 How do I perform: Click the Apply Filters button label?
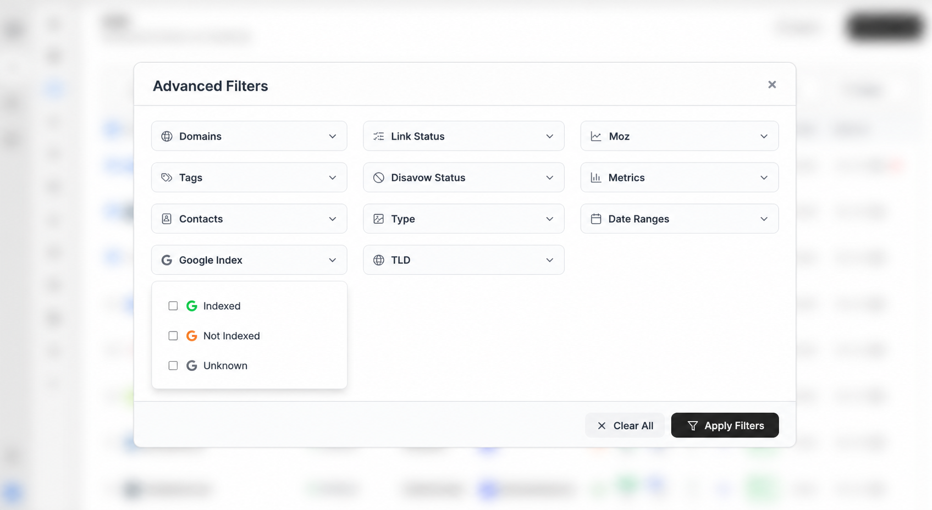(734, 426)
